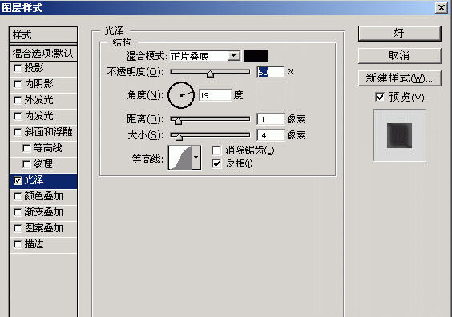This screenshot has height=317, width=452.
Task: Enable the 投影 drop shadow checkbox
Action: [18, 68]
